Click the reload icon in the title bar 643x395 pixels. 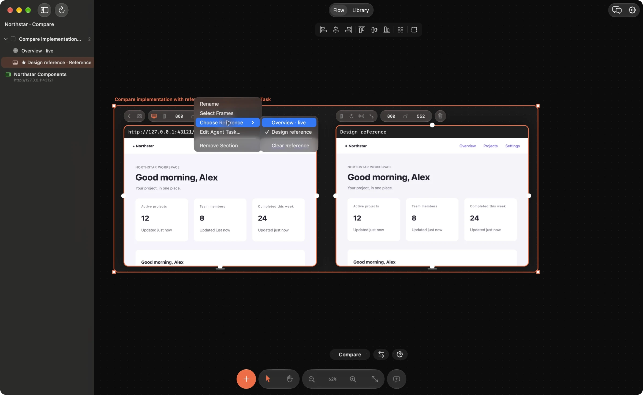(62, 10)
